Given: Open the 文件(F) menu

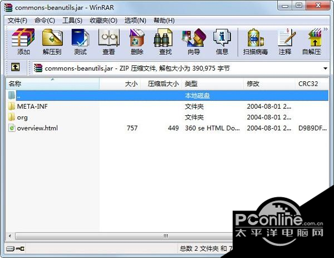Looking at the screenshot, I should click(x=17, y=21).
